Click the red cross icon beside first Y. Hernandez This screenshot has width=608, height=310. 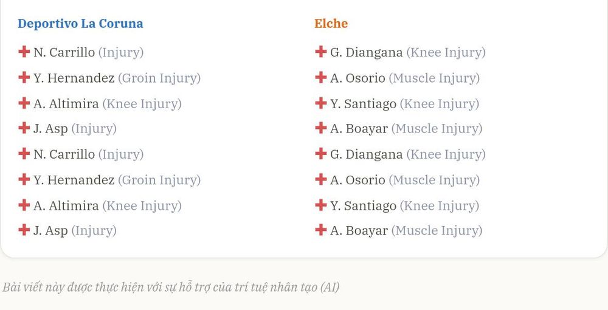pos(24,78)
